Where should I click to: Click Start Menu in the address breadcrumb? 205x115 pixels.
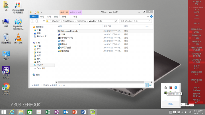coord(68,21)
